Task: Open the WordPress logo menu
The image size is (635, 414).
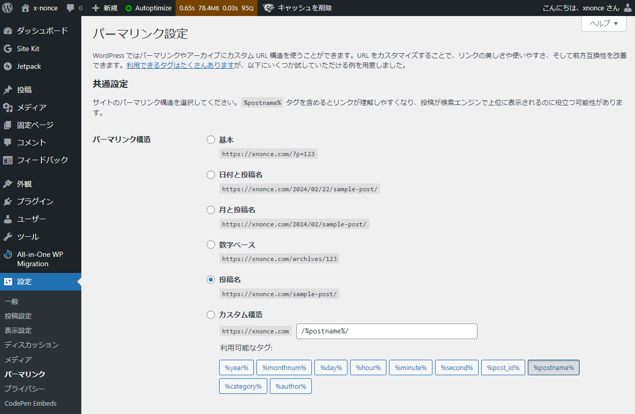Action: pos(7,8)
